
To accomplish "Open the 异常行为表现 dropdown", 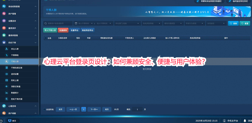I will (x=195, y=23).
